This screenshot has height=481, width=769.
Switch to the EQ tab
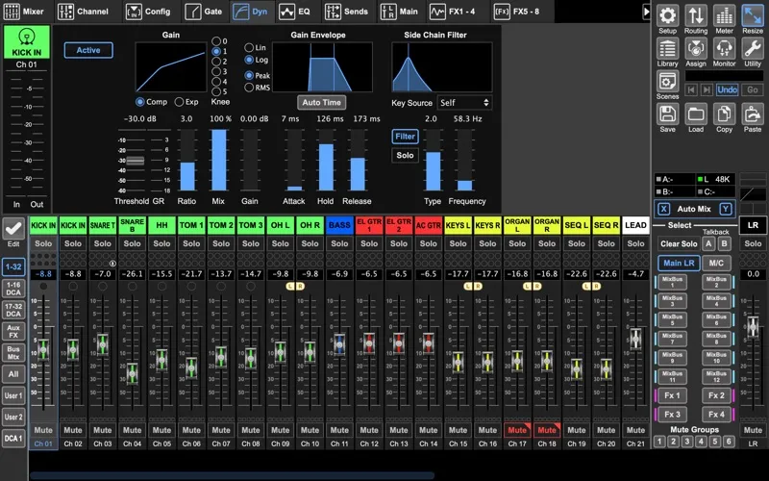pyautogui.click(x=295, y=12)
